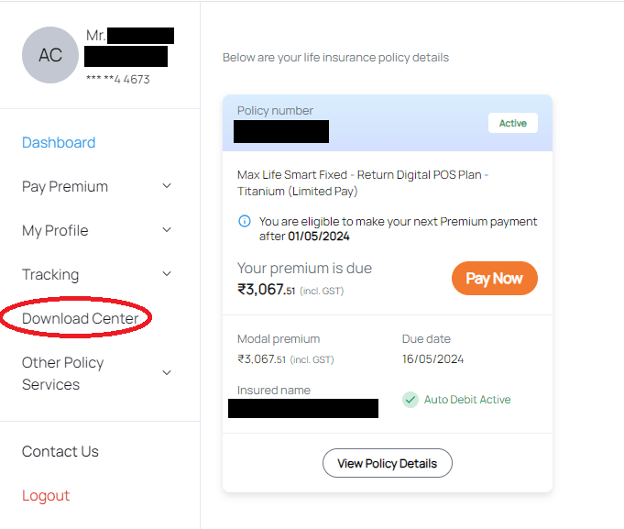This screenshot has height=529, width=624.
Task: Click the Active status badge
Action: pyautogui.click(x=513, y=123)
